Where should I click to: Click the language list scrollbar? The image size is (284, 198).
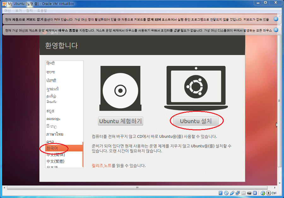coord(83,155)
